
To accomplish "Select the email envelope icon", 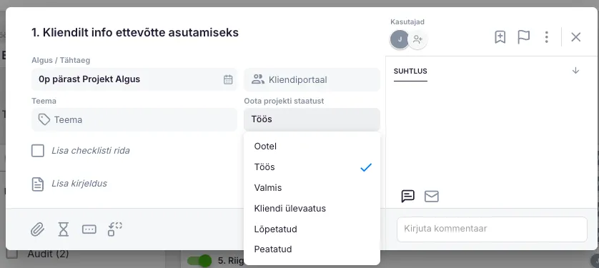I will [x=431, y=197].
